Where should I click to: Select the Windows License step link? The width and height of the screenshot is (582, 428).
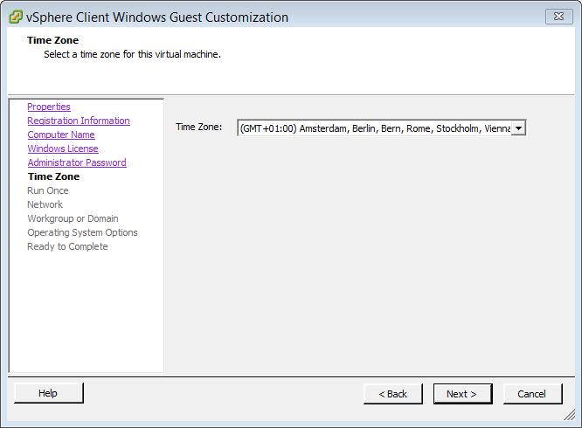(63, 148)
